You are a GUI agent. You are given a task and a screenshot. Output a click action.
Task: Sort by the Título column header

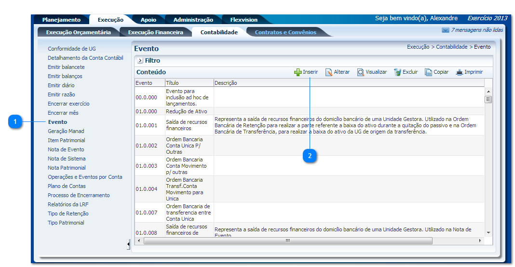(x=173, y=83)
